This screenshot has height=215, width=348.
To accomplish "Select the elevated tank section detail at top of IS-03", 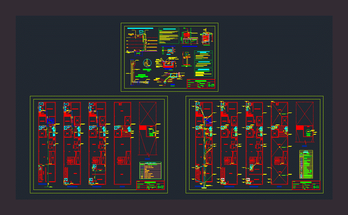I will coord(189,37).
